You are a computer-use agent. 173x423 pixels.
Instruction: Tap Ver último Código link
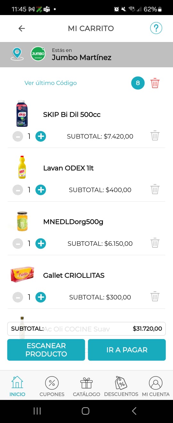click(51, 83)
